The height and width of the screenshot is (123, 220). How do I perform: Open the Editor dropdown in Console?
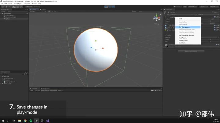pos(60,91)
